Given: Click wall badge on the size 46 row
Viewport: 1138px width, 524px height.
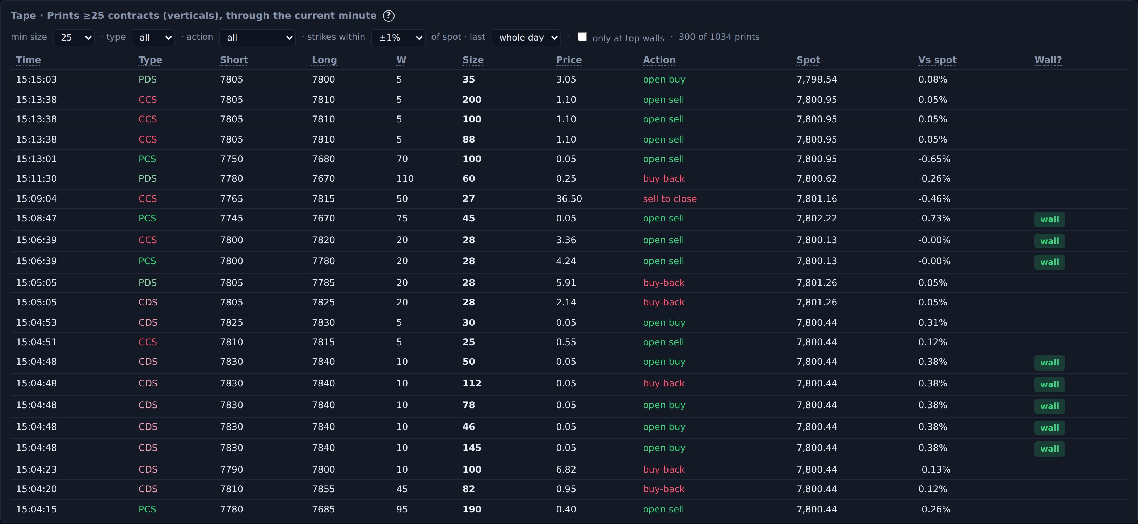Looking at the screenshot, I should [1049, 428].
